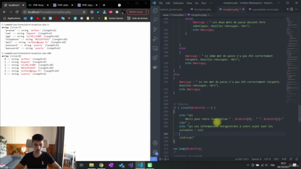
Task: Open the Run menu in VS Code
Action: point(204,3)
